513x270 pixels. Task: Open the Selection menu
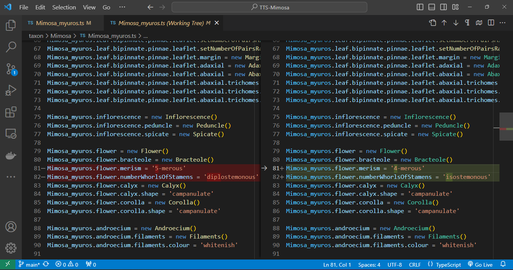64,7
